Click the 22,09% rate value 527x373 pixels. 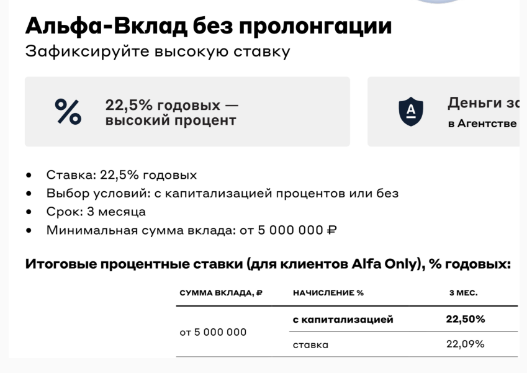465,344
